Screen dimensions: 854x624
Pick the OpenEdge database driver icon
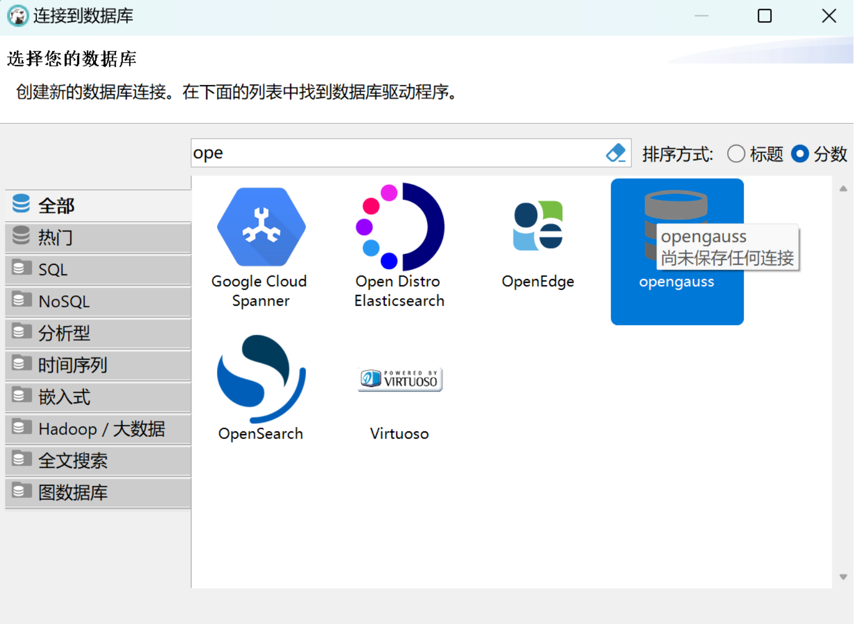tap(538, 226)
